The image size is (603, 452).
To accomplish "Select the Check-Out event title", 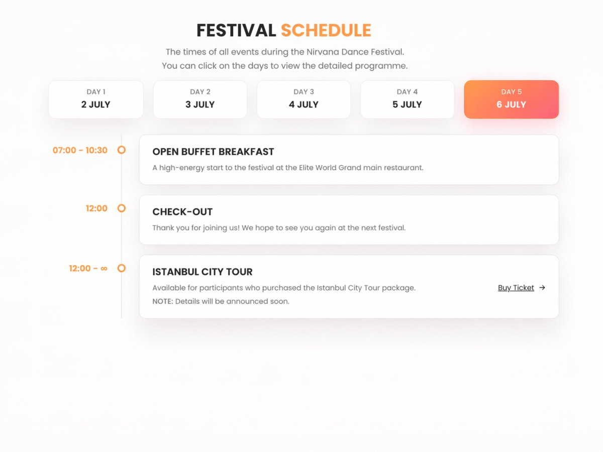I will (x=182, y=212).
